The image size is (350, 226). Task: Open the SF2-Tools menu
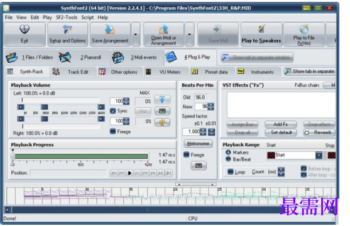point(67,18)
